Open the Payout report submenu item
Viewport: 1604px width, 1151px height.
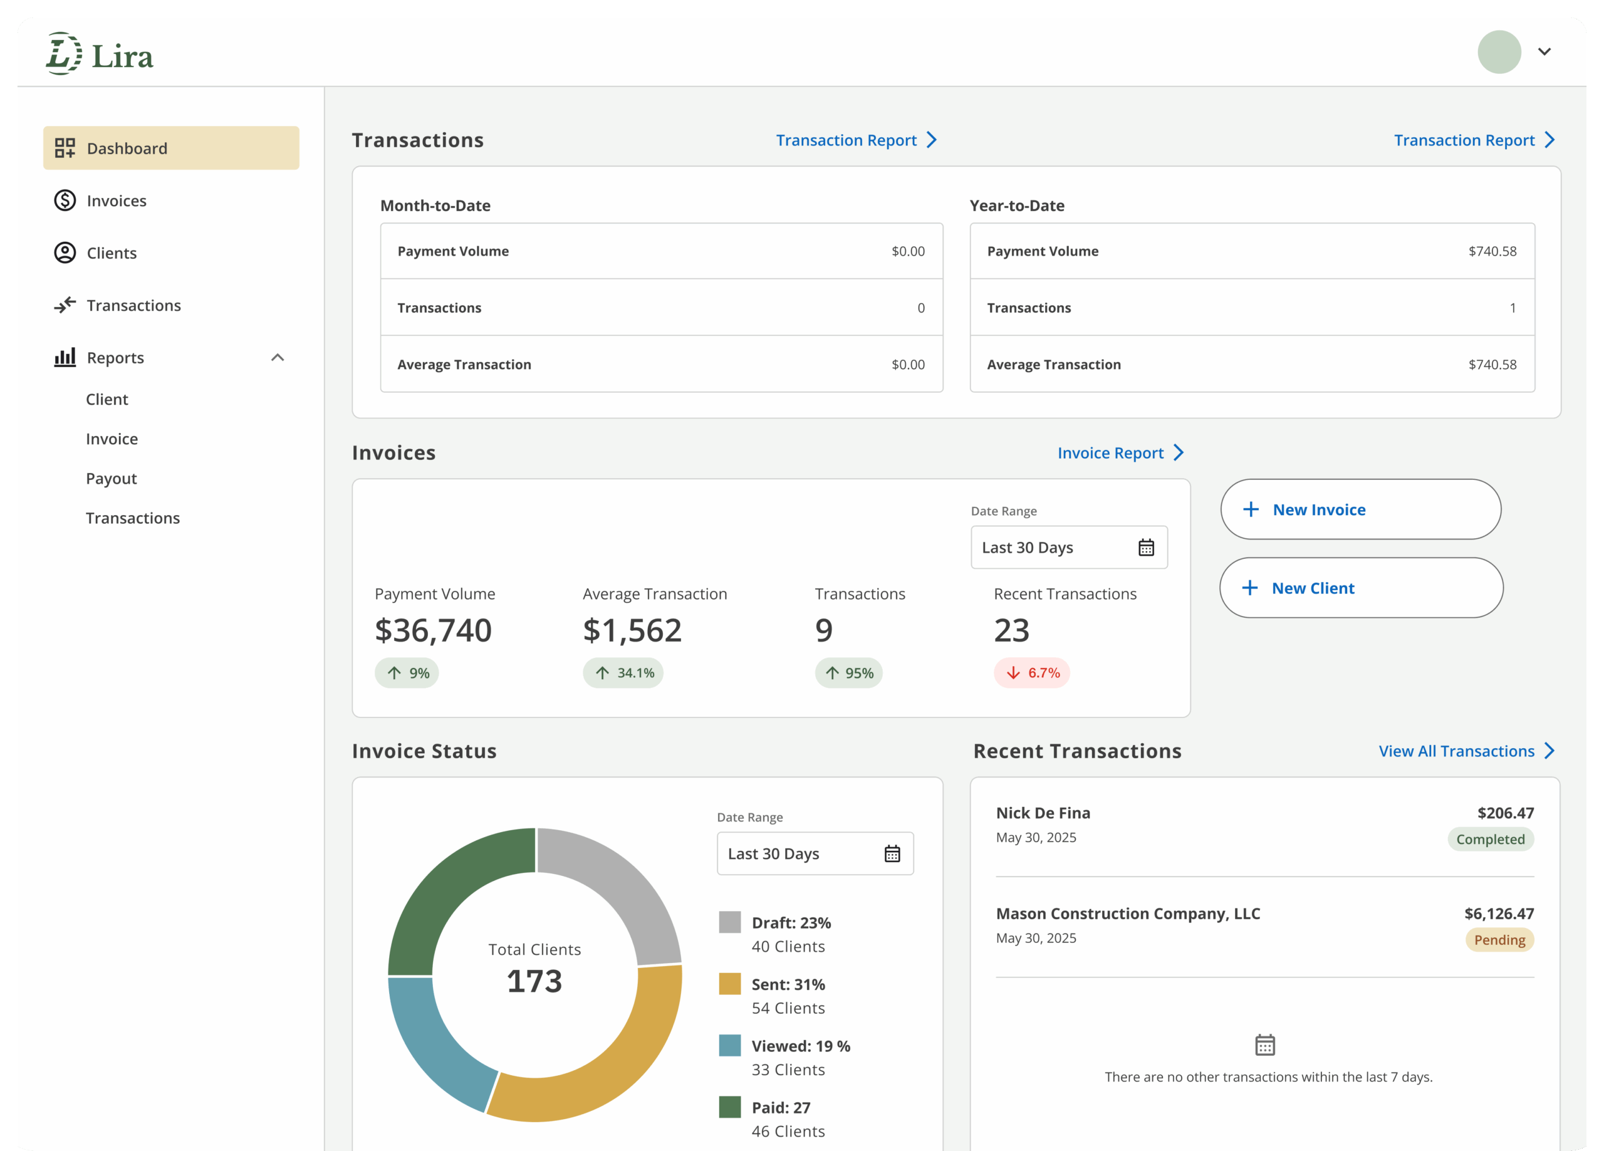(111, 478)
